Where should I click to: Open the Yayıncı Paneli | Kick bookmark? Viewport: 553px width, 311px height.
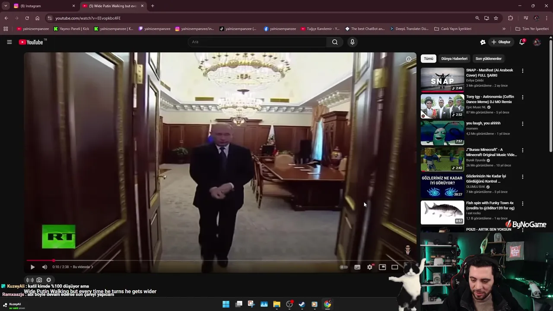[71, 29]
